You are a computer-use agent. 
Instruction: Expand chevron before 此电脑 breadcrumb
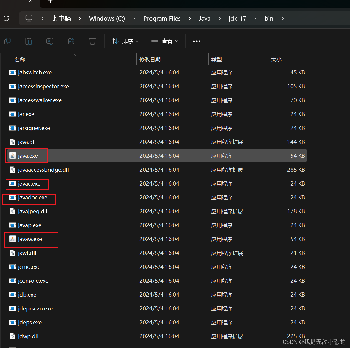42,19
